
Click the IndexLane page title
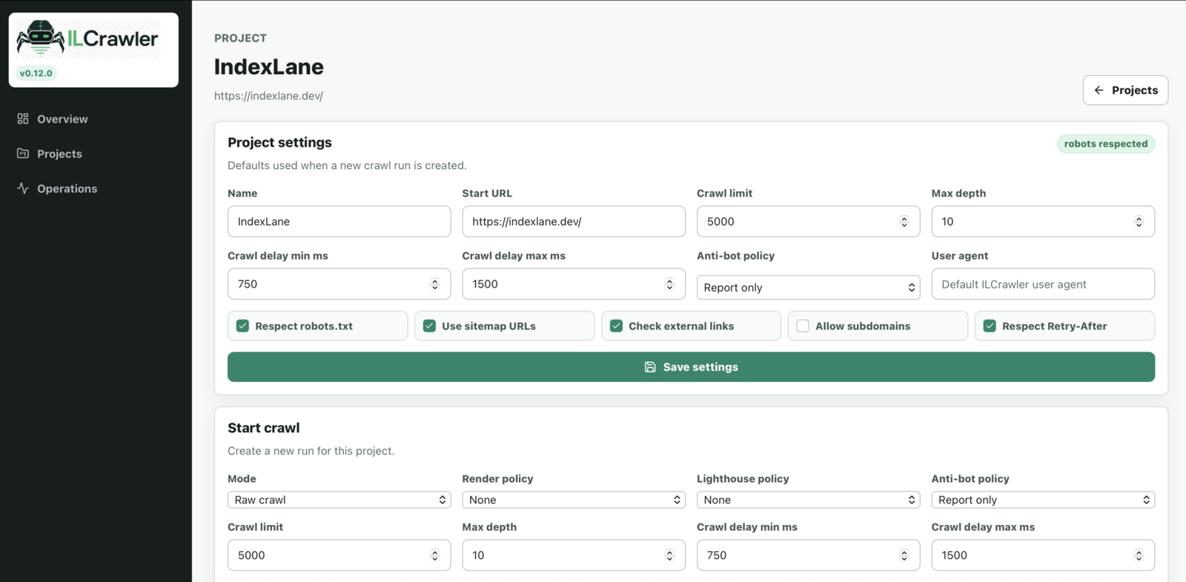269,67
